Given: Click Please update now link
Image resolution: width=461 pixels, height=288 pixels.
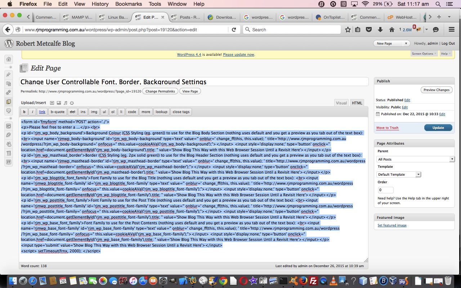Looking at the screenshot, I should tap(238, 55).
